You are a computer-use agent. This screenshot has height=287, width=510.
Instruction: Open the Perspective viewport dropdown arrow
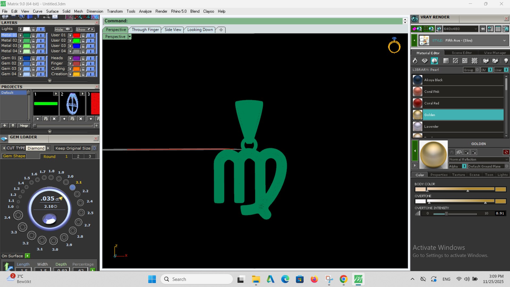coord(130,37)
